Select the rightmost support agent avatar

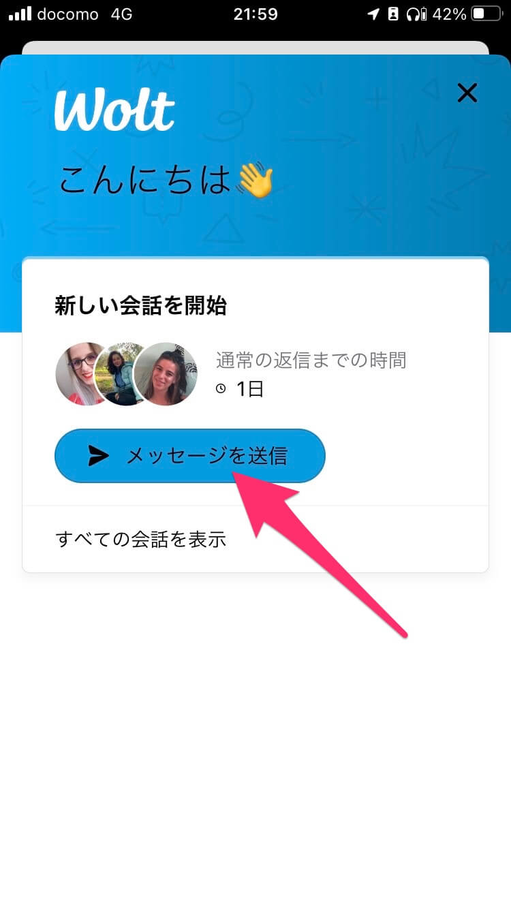(x=166, y=374)
